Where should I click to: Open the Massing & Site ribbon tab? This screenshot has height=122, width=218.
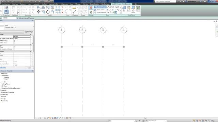(53, 4)
